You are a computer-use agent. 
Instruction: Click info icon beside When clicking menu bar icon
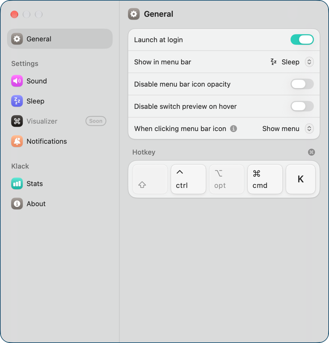tap(233, 129)
